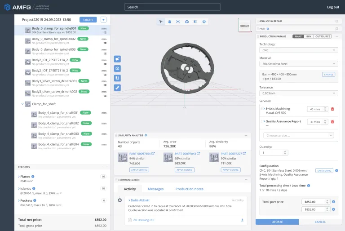The image size is (345, 231).
Task: Switch to the Messages tab
Action: coord(155,189)
